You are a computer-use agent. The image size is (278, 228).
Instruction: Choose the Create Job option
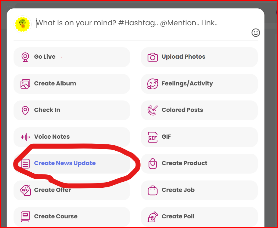(199, 190)
